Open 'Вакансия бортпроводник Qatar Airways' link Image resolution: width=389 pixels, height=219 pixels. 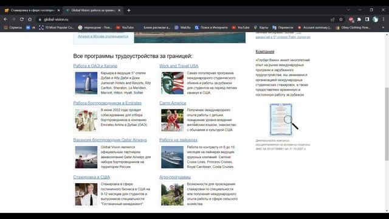tap(110, 140)
